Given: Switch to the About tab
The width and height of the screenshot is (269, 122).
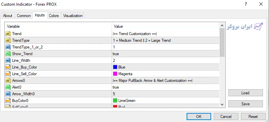Looking at the screenshot, I should coord(8,16).
